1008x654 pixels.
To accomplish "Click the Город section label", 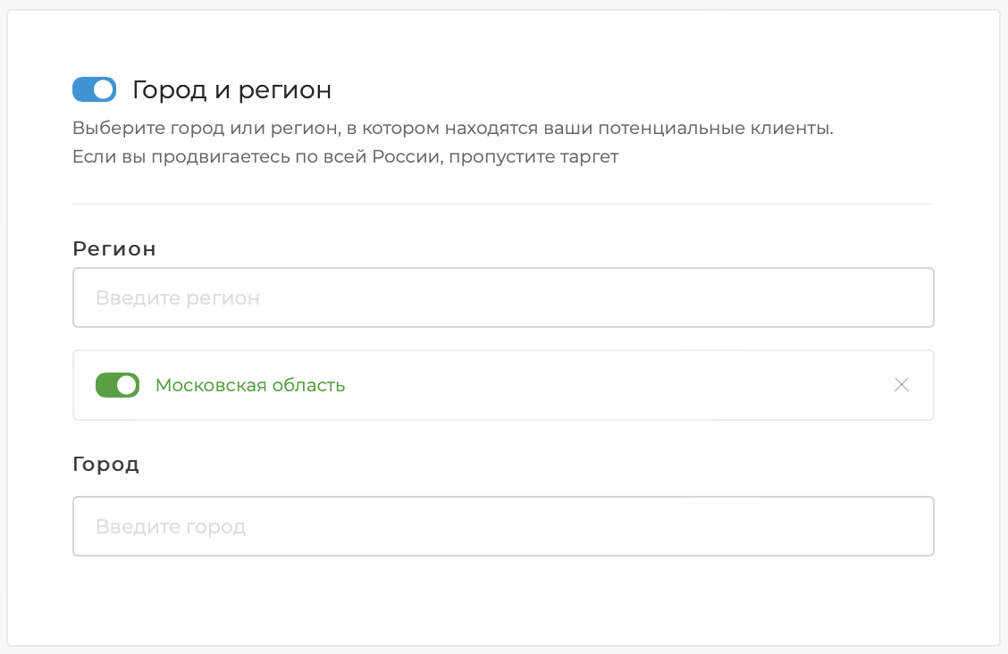I will (x=106, y=464).
